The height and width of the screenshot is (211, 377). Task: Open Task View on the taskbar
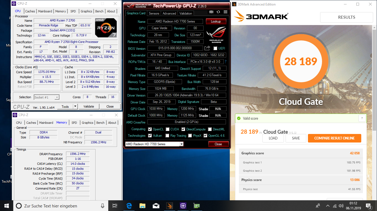pos(115,206)
